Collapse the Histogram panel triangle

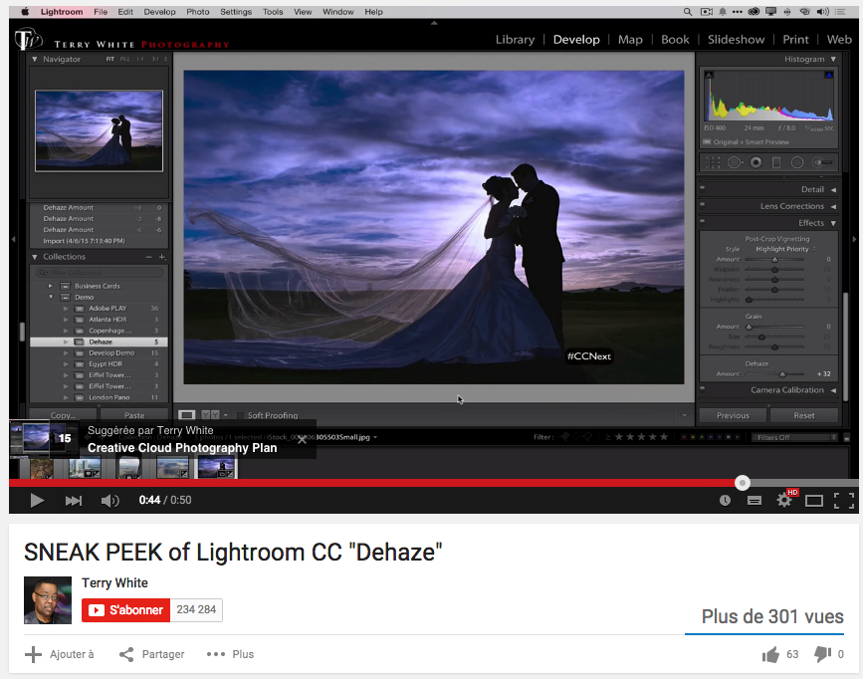tap(833, 59)
